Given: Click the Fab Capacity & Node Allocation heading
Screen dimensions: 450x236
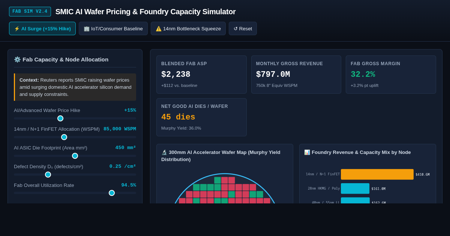Looking at the screenshot, I should [x=65, y=60].
